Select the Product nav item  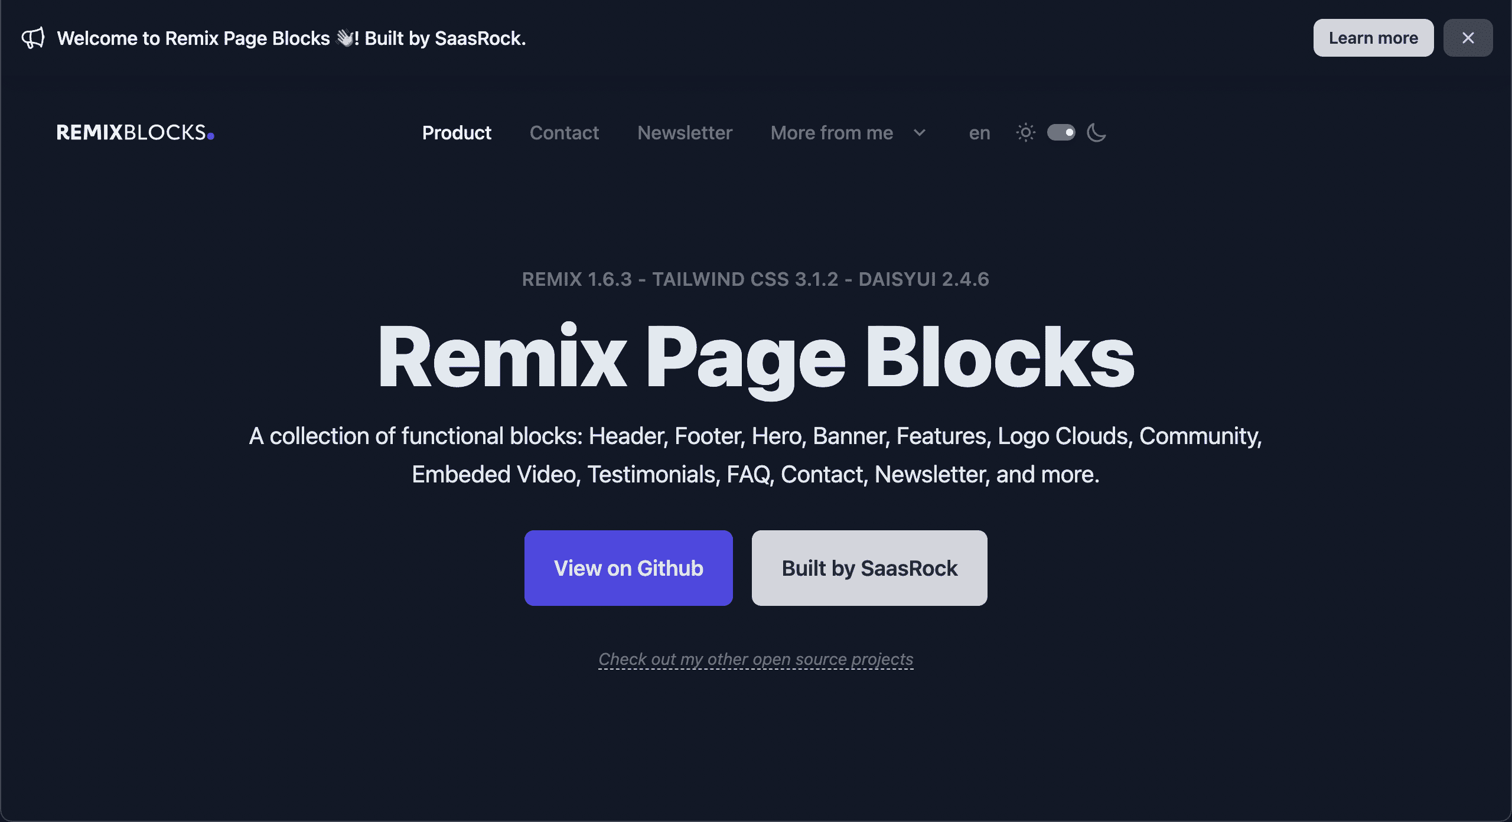pyautogui.click(x=457, y=133)
